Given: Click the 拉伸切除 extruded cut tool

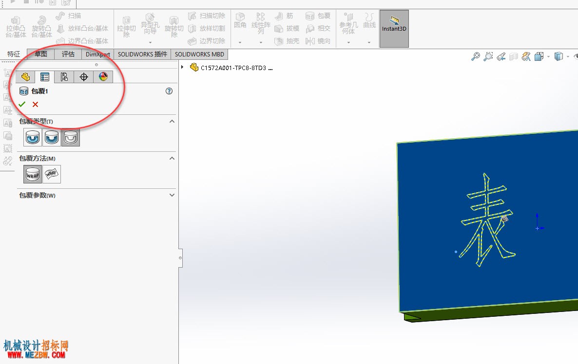Looking at the screenshot, I should (x=126, y=27).
